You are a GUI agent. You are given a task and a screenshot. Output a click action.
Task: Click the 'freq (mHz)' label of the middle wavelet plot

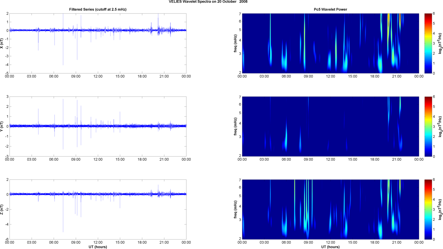[235, 126]
